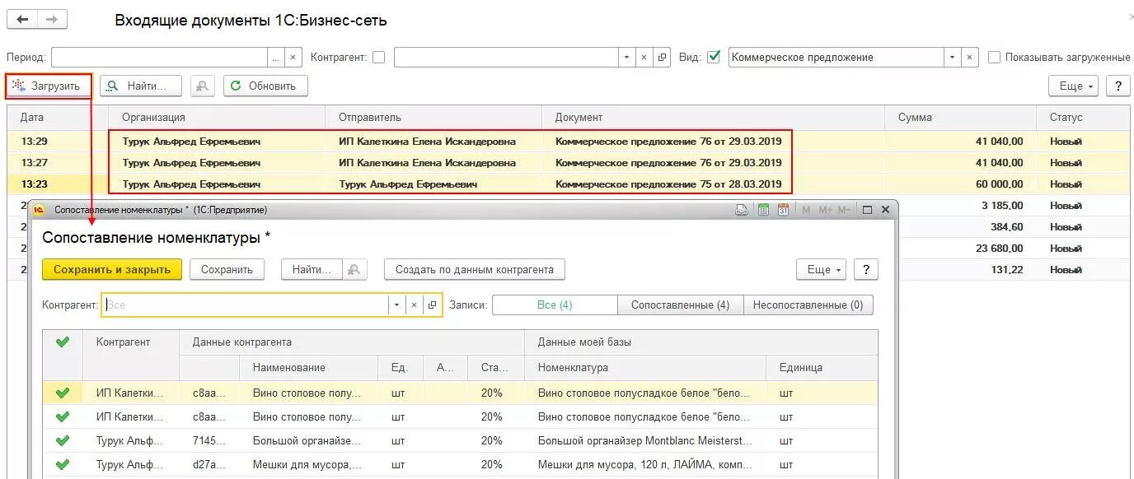Click the Загрузить button in incoming documents
Viewport: 1134px width, 479px height.
(x=47, y=86)
